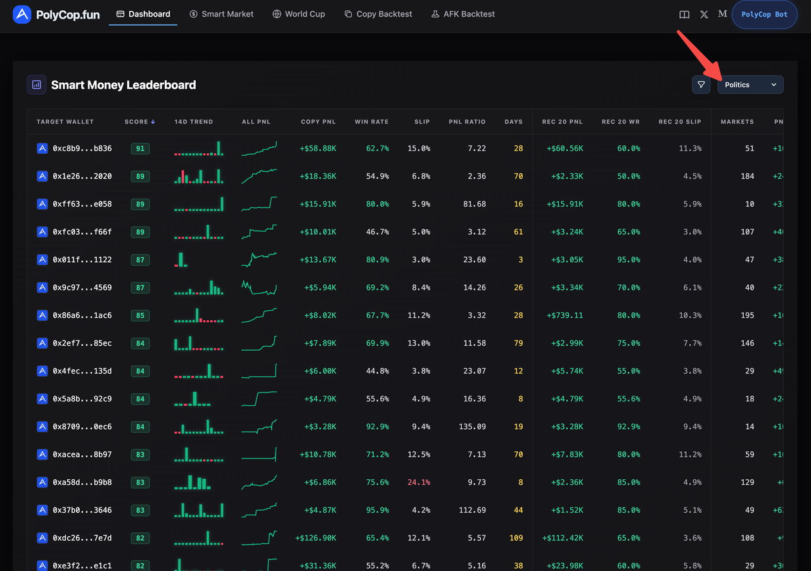
Task: Open the Copy Backtest tab
Action: pyautogui.click(x=378, y=14)
